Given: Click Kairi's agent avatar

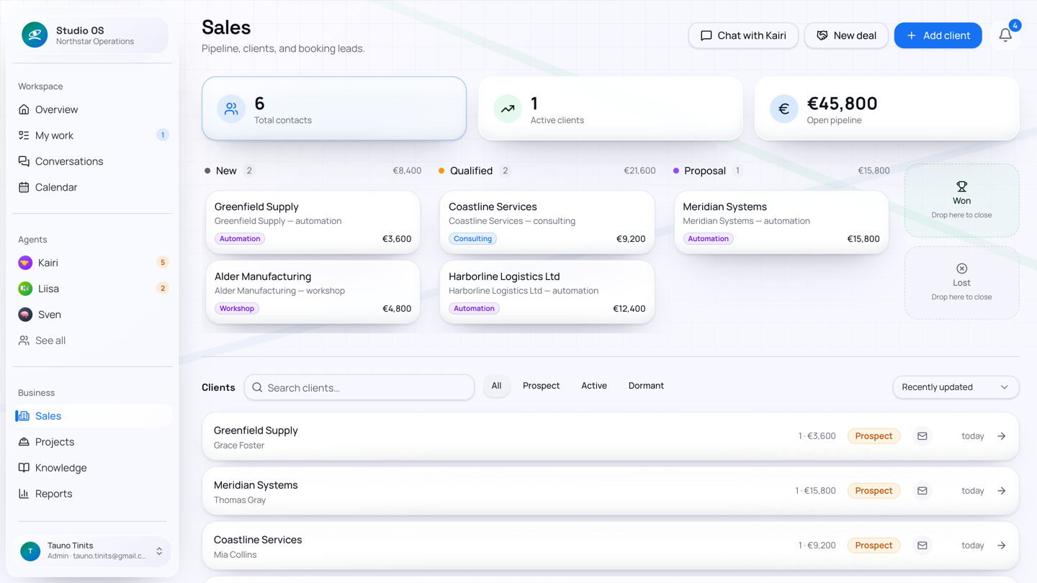Looking at the screenshot, I should click(x=25, y=263).
